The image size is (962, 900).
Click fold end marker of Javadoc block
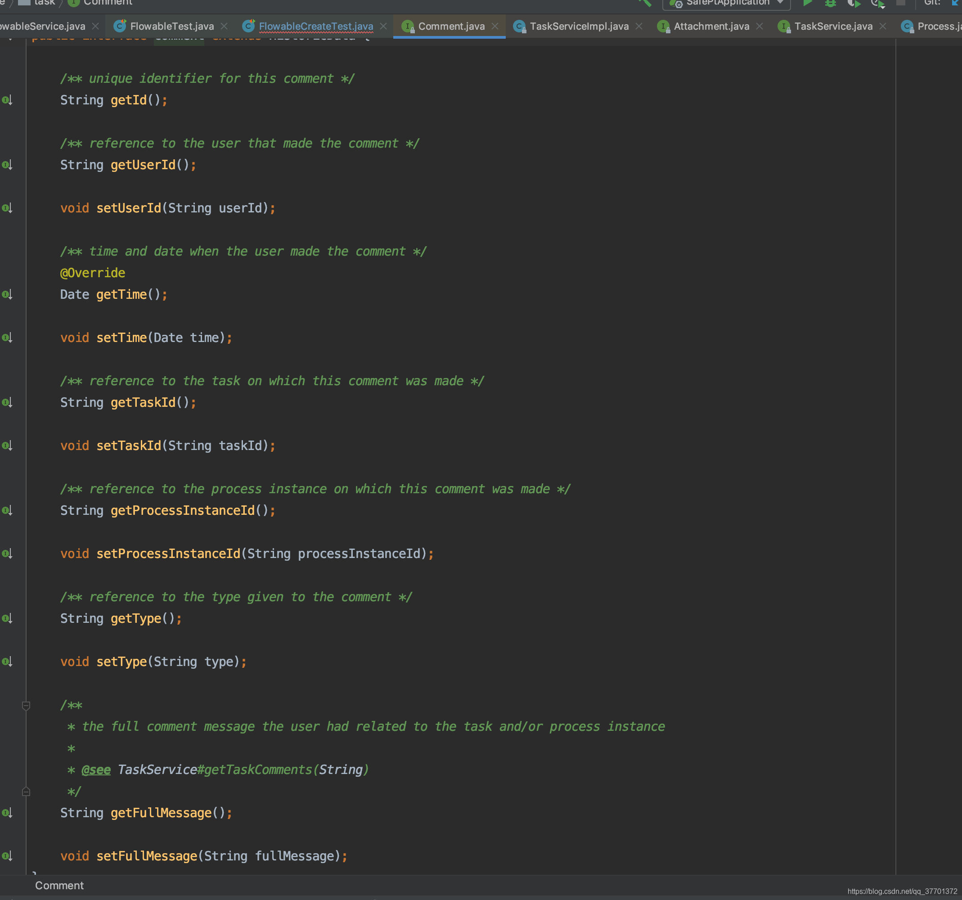pyautogui.click(x=26, y=792)
